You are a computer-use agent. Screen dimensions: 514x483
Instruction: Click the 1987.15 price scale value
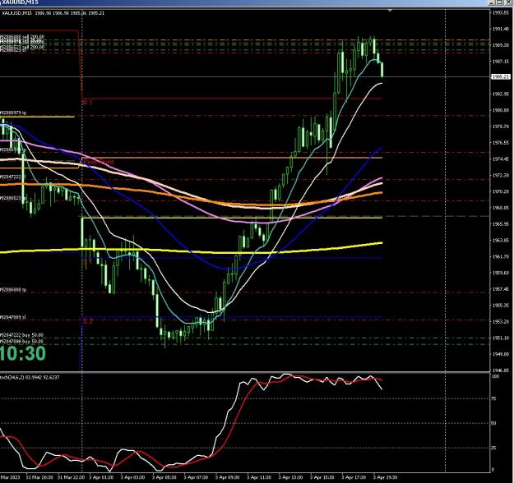500,62
